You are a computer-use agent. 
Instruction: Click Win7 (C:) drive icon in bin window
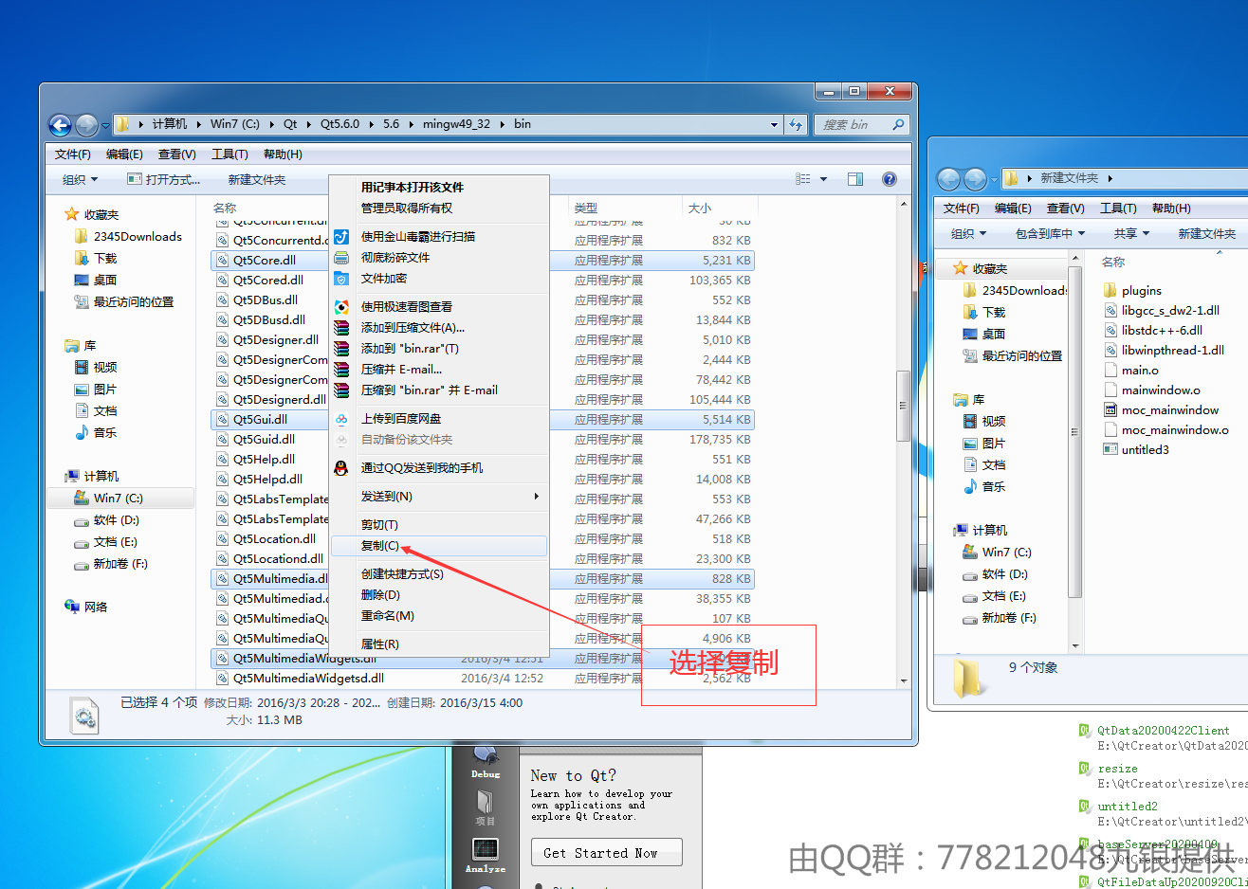pos(82,498)
